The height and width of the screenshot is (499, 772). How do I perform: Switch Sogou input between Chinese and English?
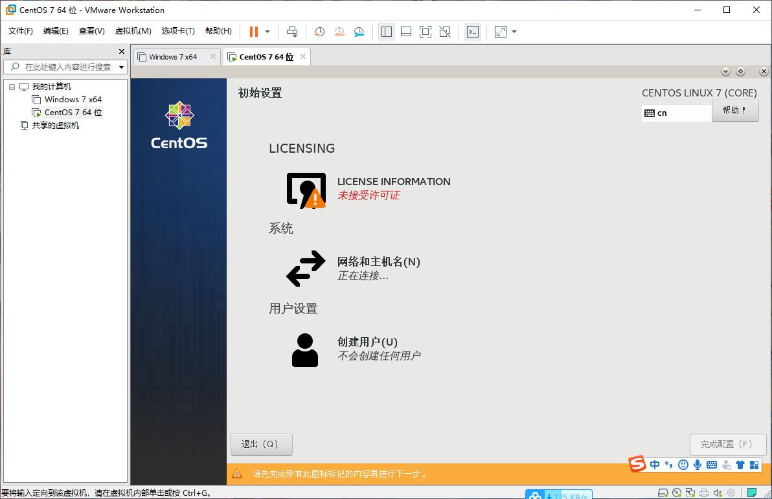coord(654,465)
